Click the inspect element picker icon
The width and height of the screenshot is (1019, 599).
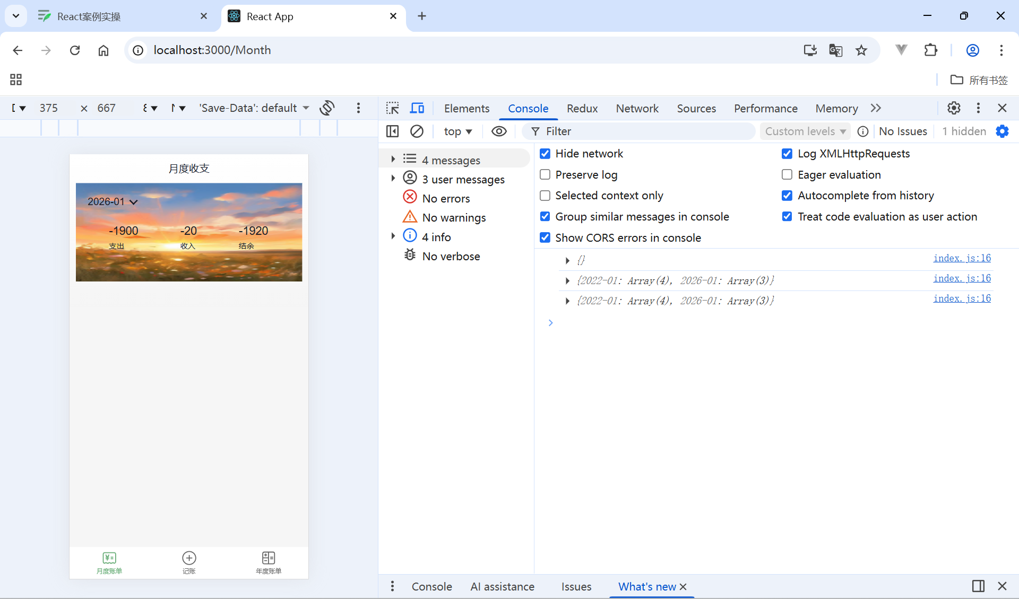point(392,108)
